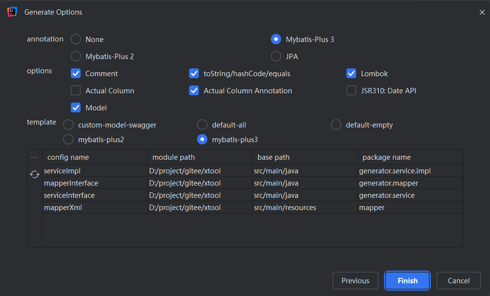Viewport: 490px width, 296px height.
Task: Go back with the Previous button
Action: click(x=355, y=281)
